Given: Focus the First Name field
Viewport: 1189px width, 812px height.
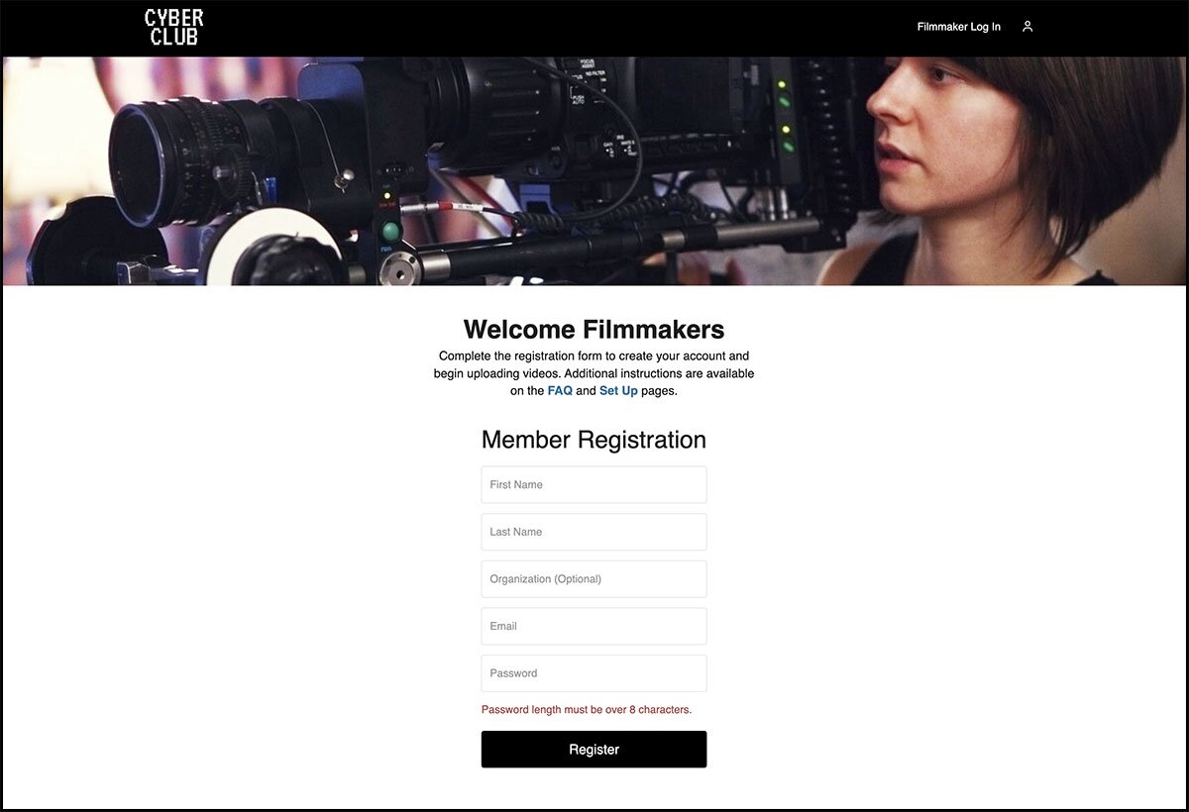Looking at the screenshot, I should [594, 484].
